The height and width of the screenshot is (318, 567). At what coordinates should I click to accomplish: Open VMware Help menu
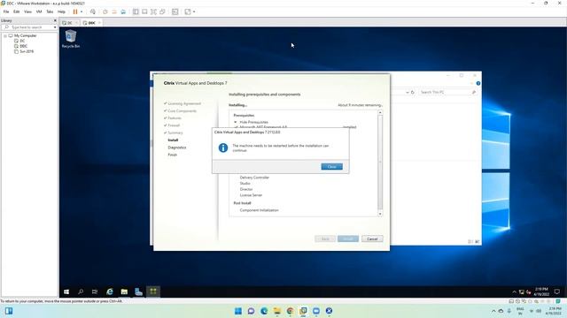pos(61,11)
